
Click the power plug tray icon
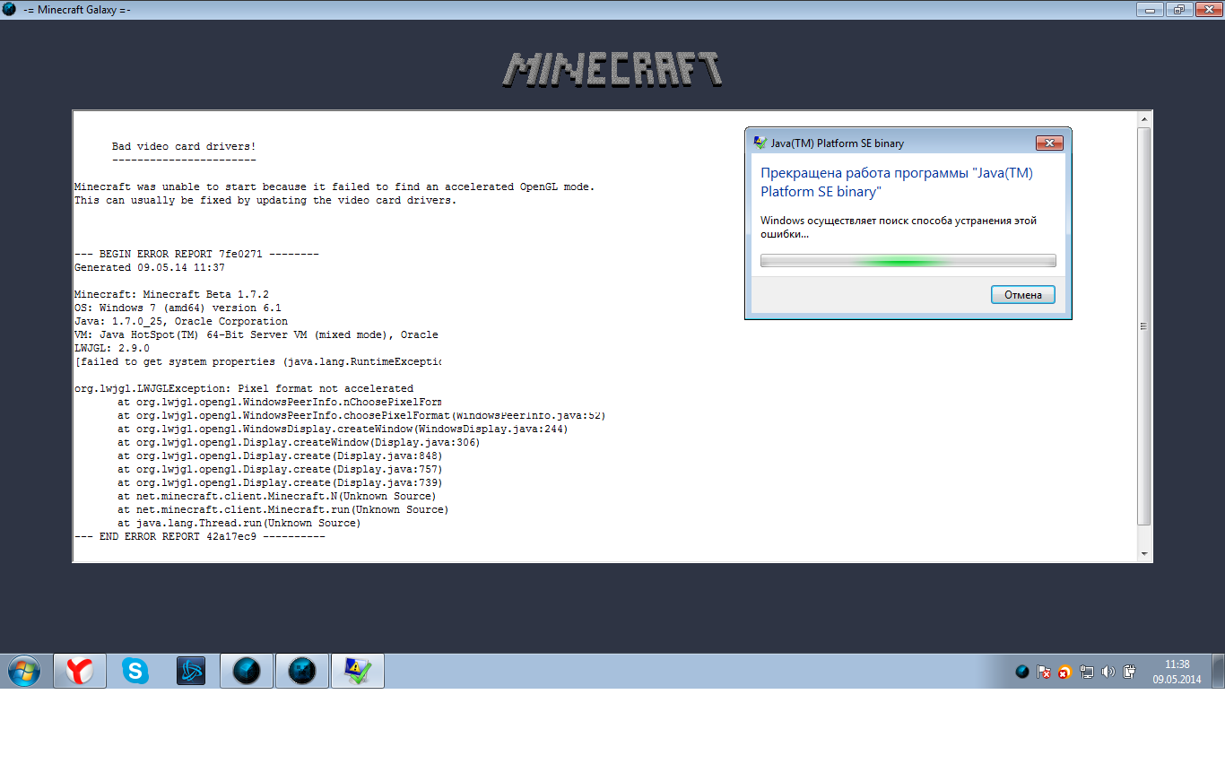1130,672
